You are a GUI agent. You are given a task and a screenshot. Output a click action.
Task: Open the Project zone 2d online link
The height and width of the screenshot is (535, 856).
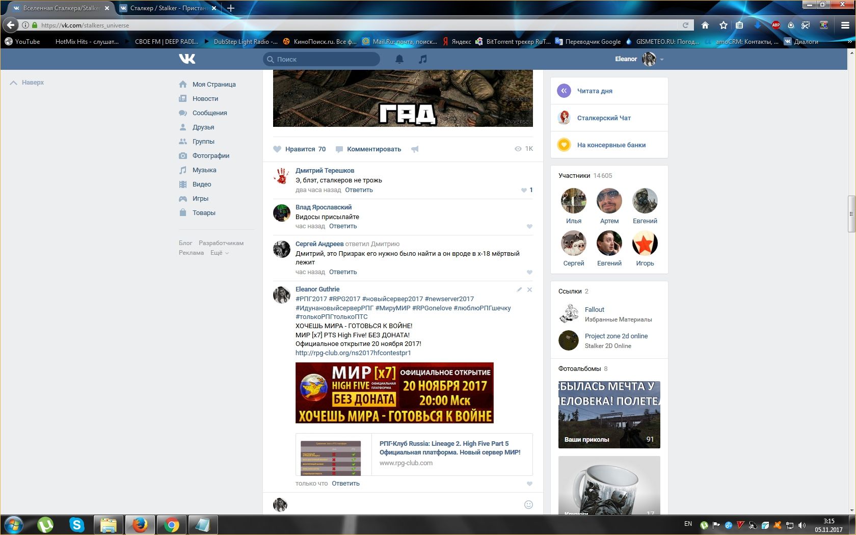[x=616, y=336]
